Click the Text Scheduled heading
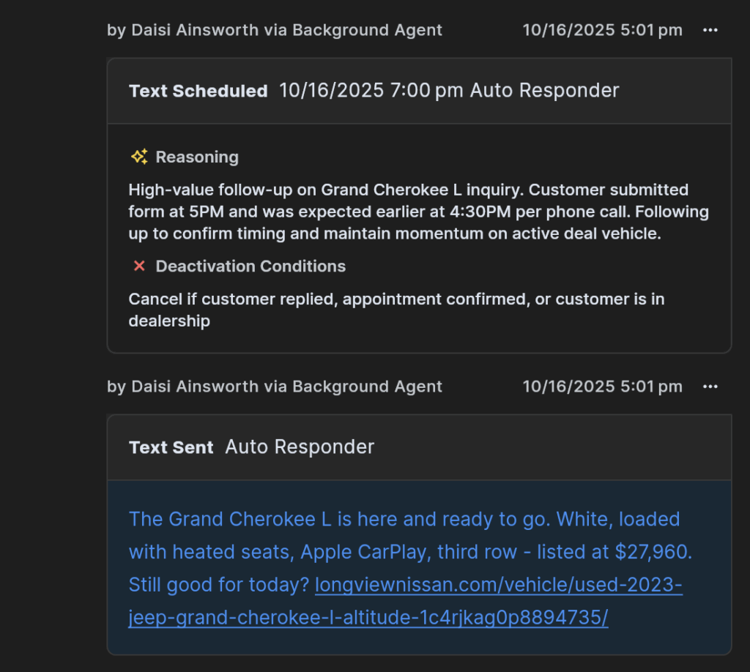 coord(198,91)
